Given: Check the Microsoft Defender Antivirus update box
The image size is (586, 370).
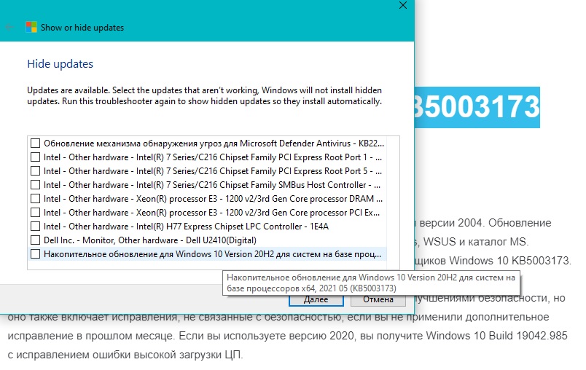Looking at the screenshot, I should coord(35,143).
